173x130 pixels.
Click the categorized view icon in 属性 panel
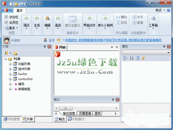click(x=125, y=58)
